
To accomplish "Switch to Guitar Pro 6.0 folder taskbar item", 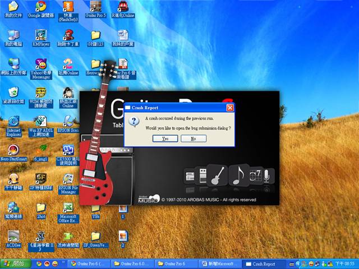I will click(x=134, y=264).
